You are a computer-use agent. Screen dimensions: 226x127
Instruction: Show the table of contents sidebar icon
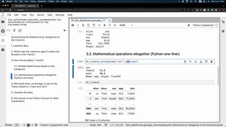pyautogui.click(x=3, y=40)
